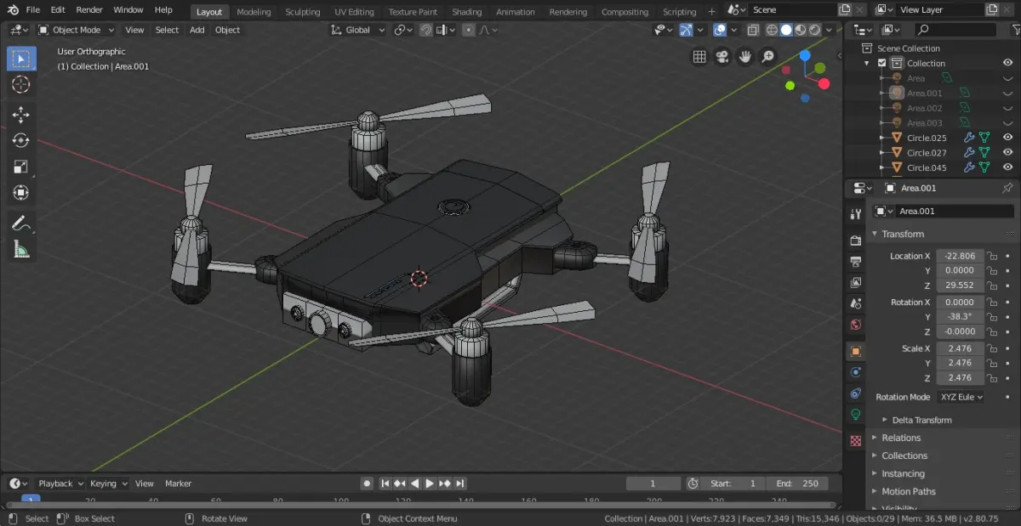
Task: Hide Collection in viewport with eye icon
Action: click(1007, 63)
